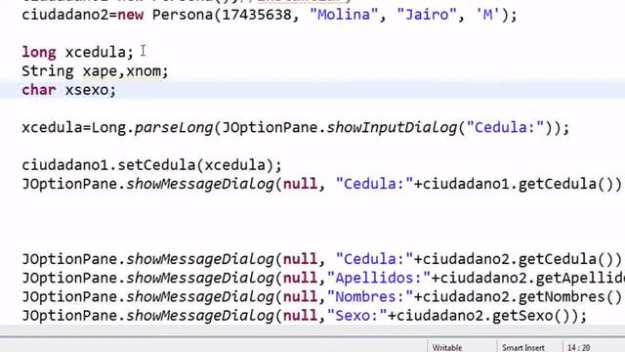Click the "14 : 20" cursor position indicator
Screen dimensions: 625x352
[x=578, y=348]
